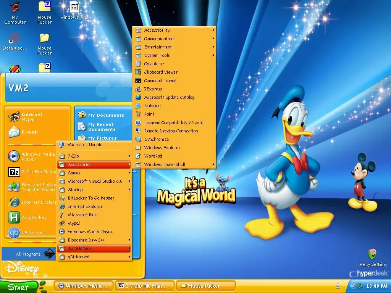Click the 7-Zip File Manager icon
Screen dimensions: 391x293
(x=14, y=172)
